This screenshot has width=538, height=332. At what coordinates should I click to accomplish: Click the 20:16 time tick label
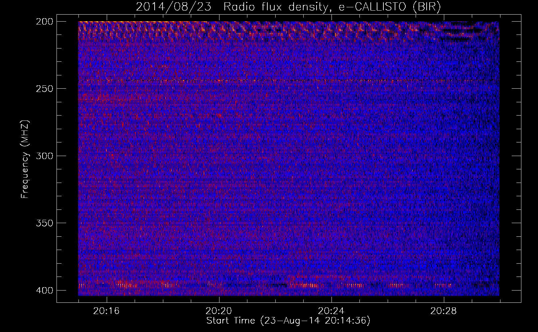tap(106, 311)
